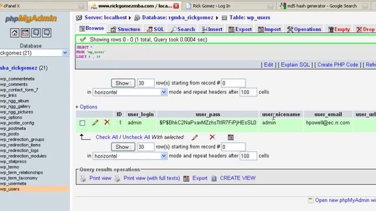Sort by the user_login column header

[140, 115]
